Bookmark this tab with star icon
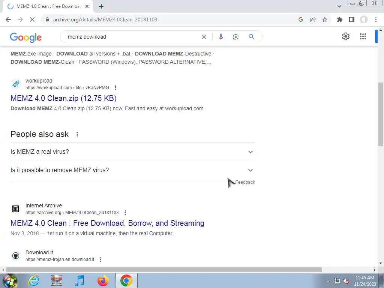Image resolution: width=384 pixels, height=288 pixels. (x=325, y=19)
